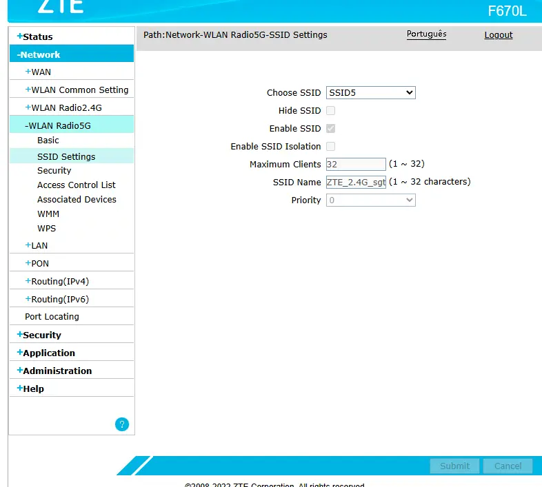542x487 pixels.
Task: Expand the LAN submenu
Action: click(x=37, y=246)
